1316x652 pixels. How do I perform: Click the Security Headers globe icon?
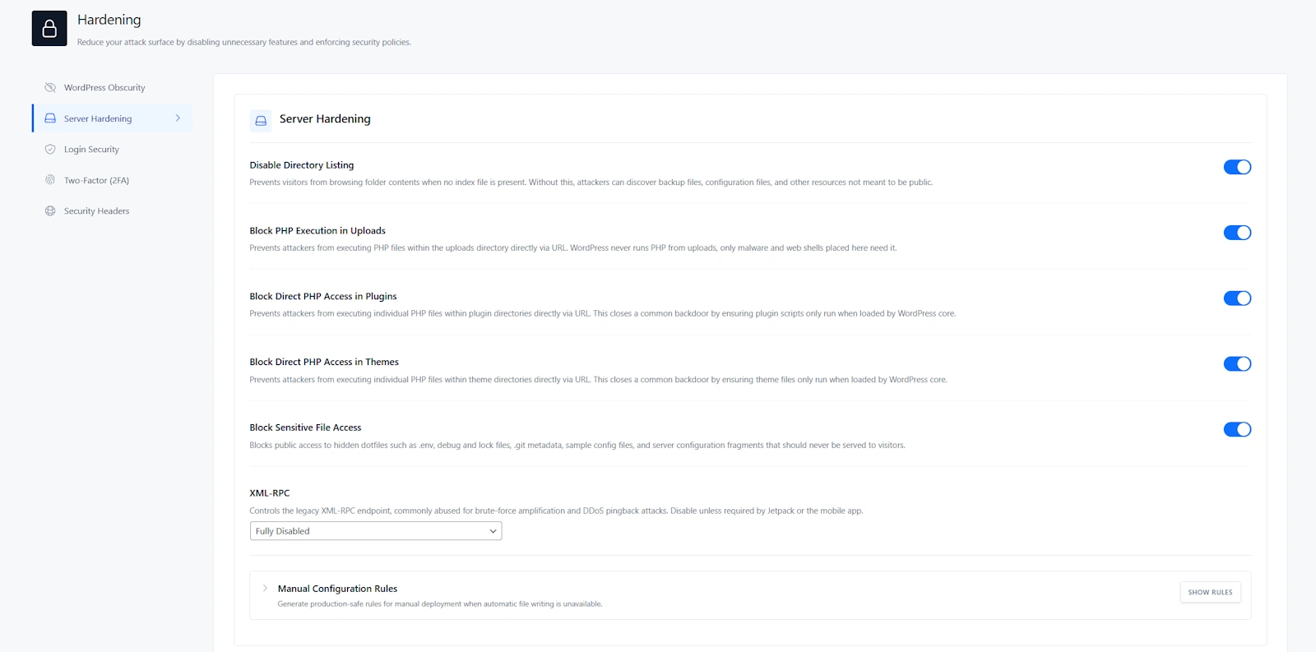(50, 211)
